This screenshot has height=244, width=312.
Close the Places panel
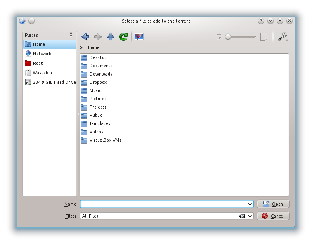71,35
